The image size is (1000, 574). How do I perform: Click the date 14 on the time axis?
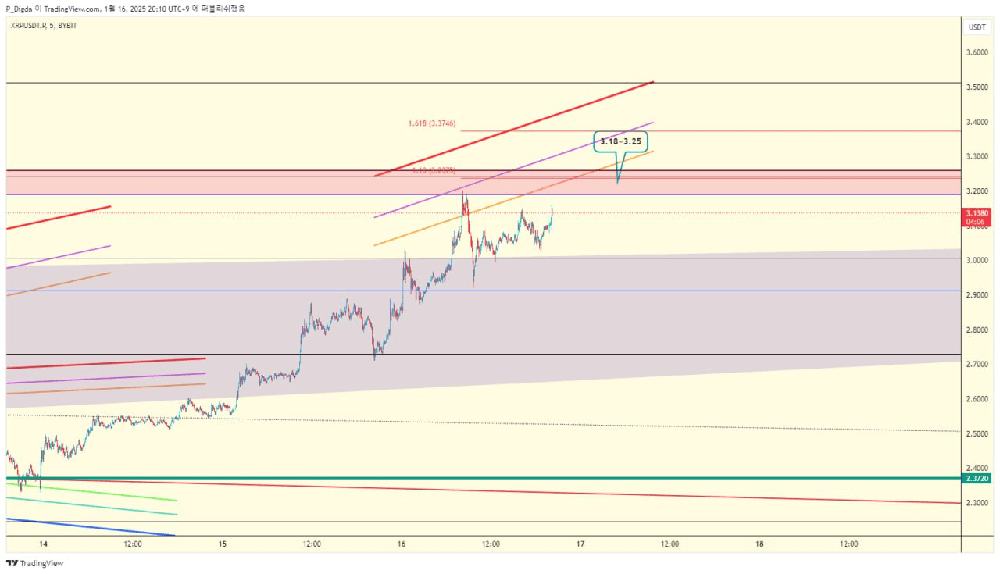click(x=43, y=544)
